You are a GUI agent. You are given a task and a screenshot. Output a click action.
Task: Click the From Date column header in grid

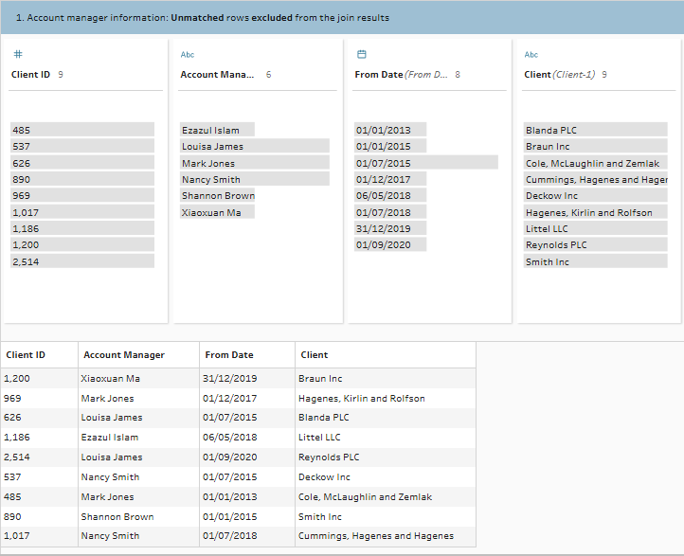click(x=229, y=355)
